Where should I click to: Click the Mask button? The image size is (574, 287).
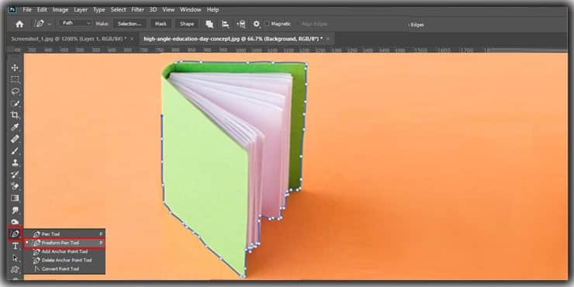click(161, 24)
